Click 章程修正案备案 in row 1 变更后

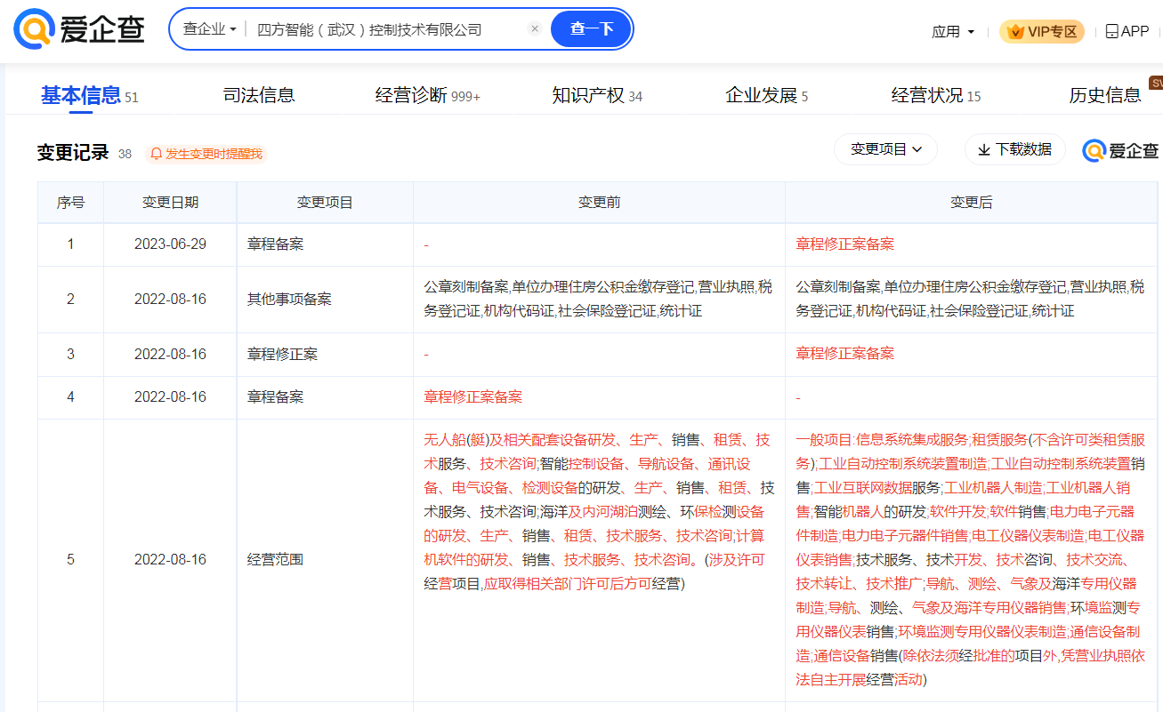point(844,244)
